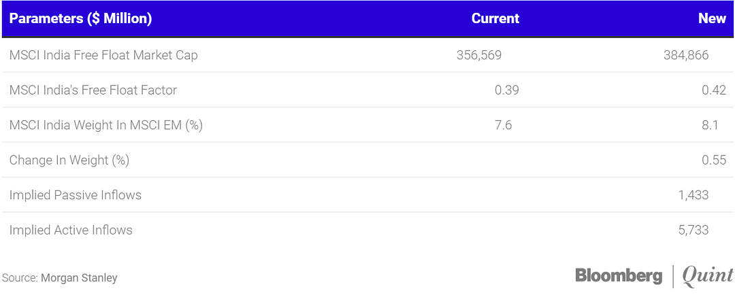Click the Quint logo text
The image size is (735, 295).
(x=707, y=275)
